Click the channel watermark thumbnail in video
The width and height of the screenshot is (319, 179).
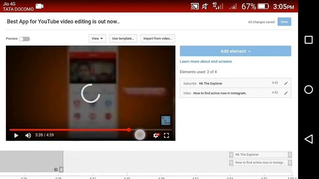coord(166,120)
